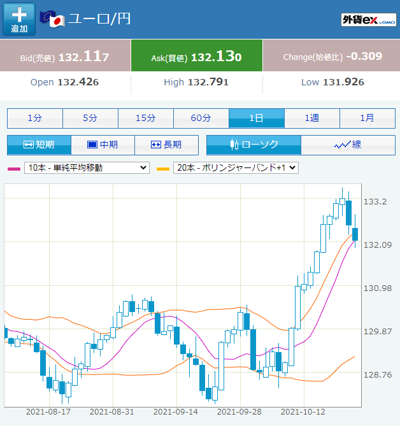This screenshot has height=426, width=400.
Task: Click the pink moving-average color swatch
Action: [14, 169]
